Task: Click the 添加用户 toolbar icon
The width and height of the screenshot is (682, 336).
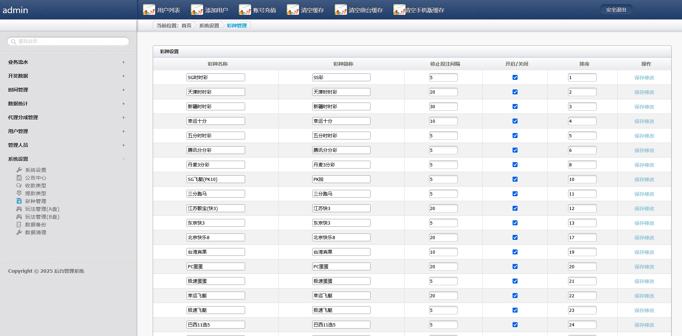Action: click(x=197, y=10)
